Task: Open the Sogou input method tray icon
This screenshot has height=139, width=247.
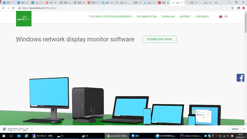Action: [x=232, y=136]
